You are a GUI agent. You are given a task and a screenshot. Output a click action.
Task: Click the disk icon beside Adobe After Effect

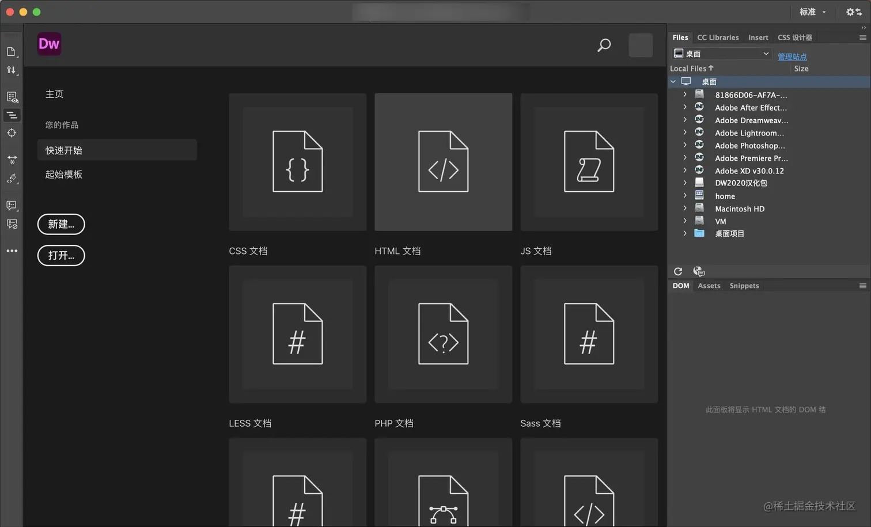coord(699,107)
